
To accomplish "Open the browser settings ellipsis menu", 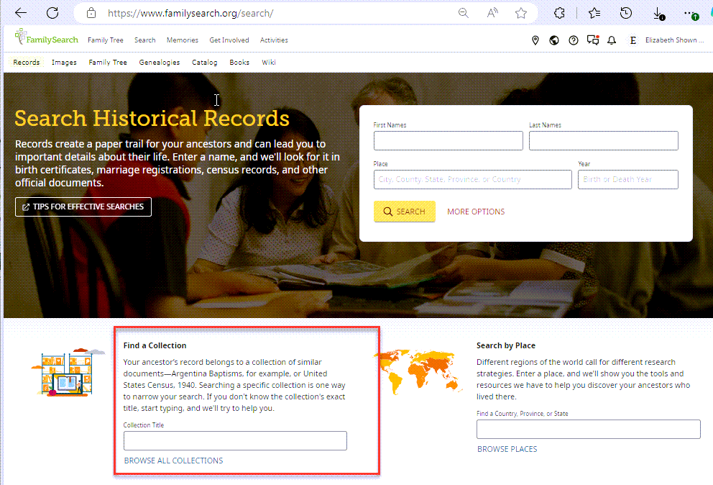I will coord(691,14).
